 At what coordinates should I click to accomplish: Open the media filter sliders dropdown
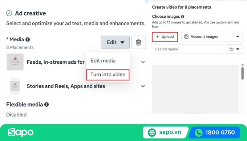click(234, 49)
